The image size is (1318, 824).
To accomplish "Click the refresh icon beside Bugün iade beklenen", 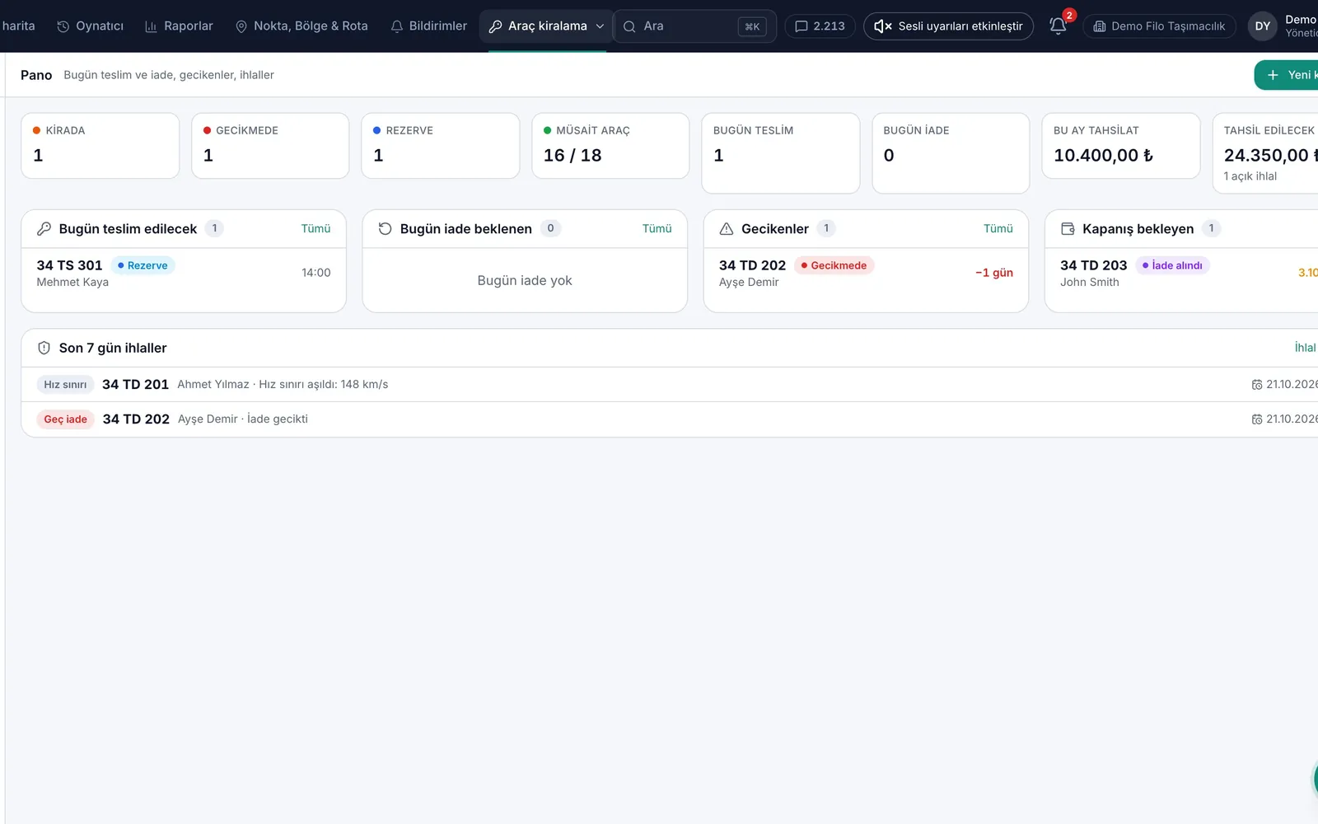I will point(385,229).
